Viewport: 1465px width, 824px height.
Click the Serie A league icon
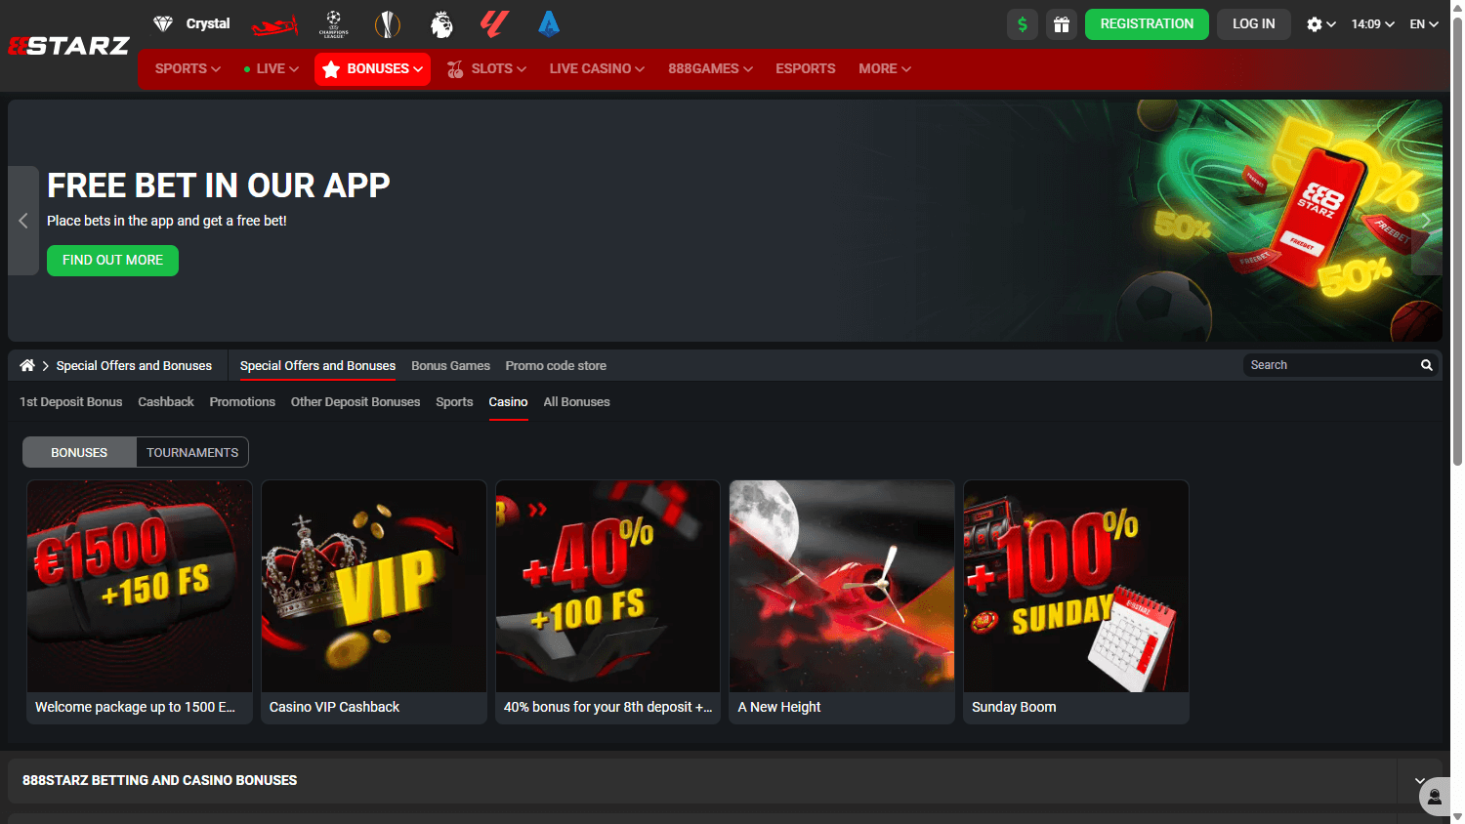[548, 24]
